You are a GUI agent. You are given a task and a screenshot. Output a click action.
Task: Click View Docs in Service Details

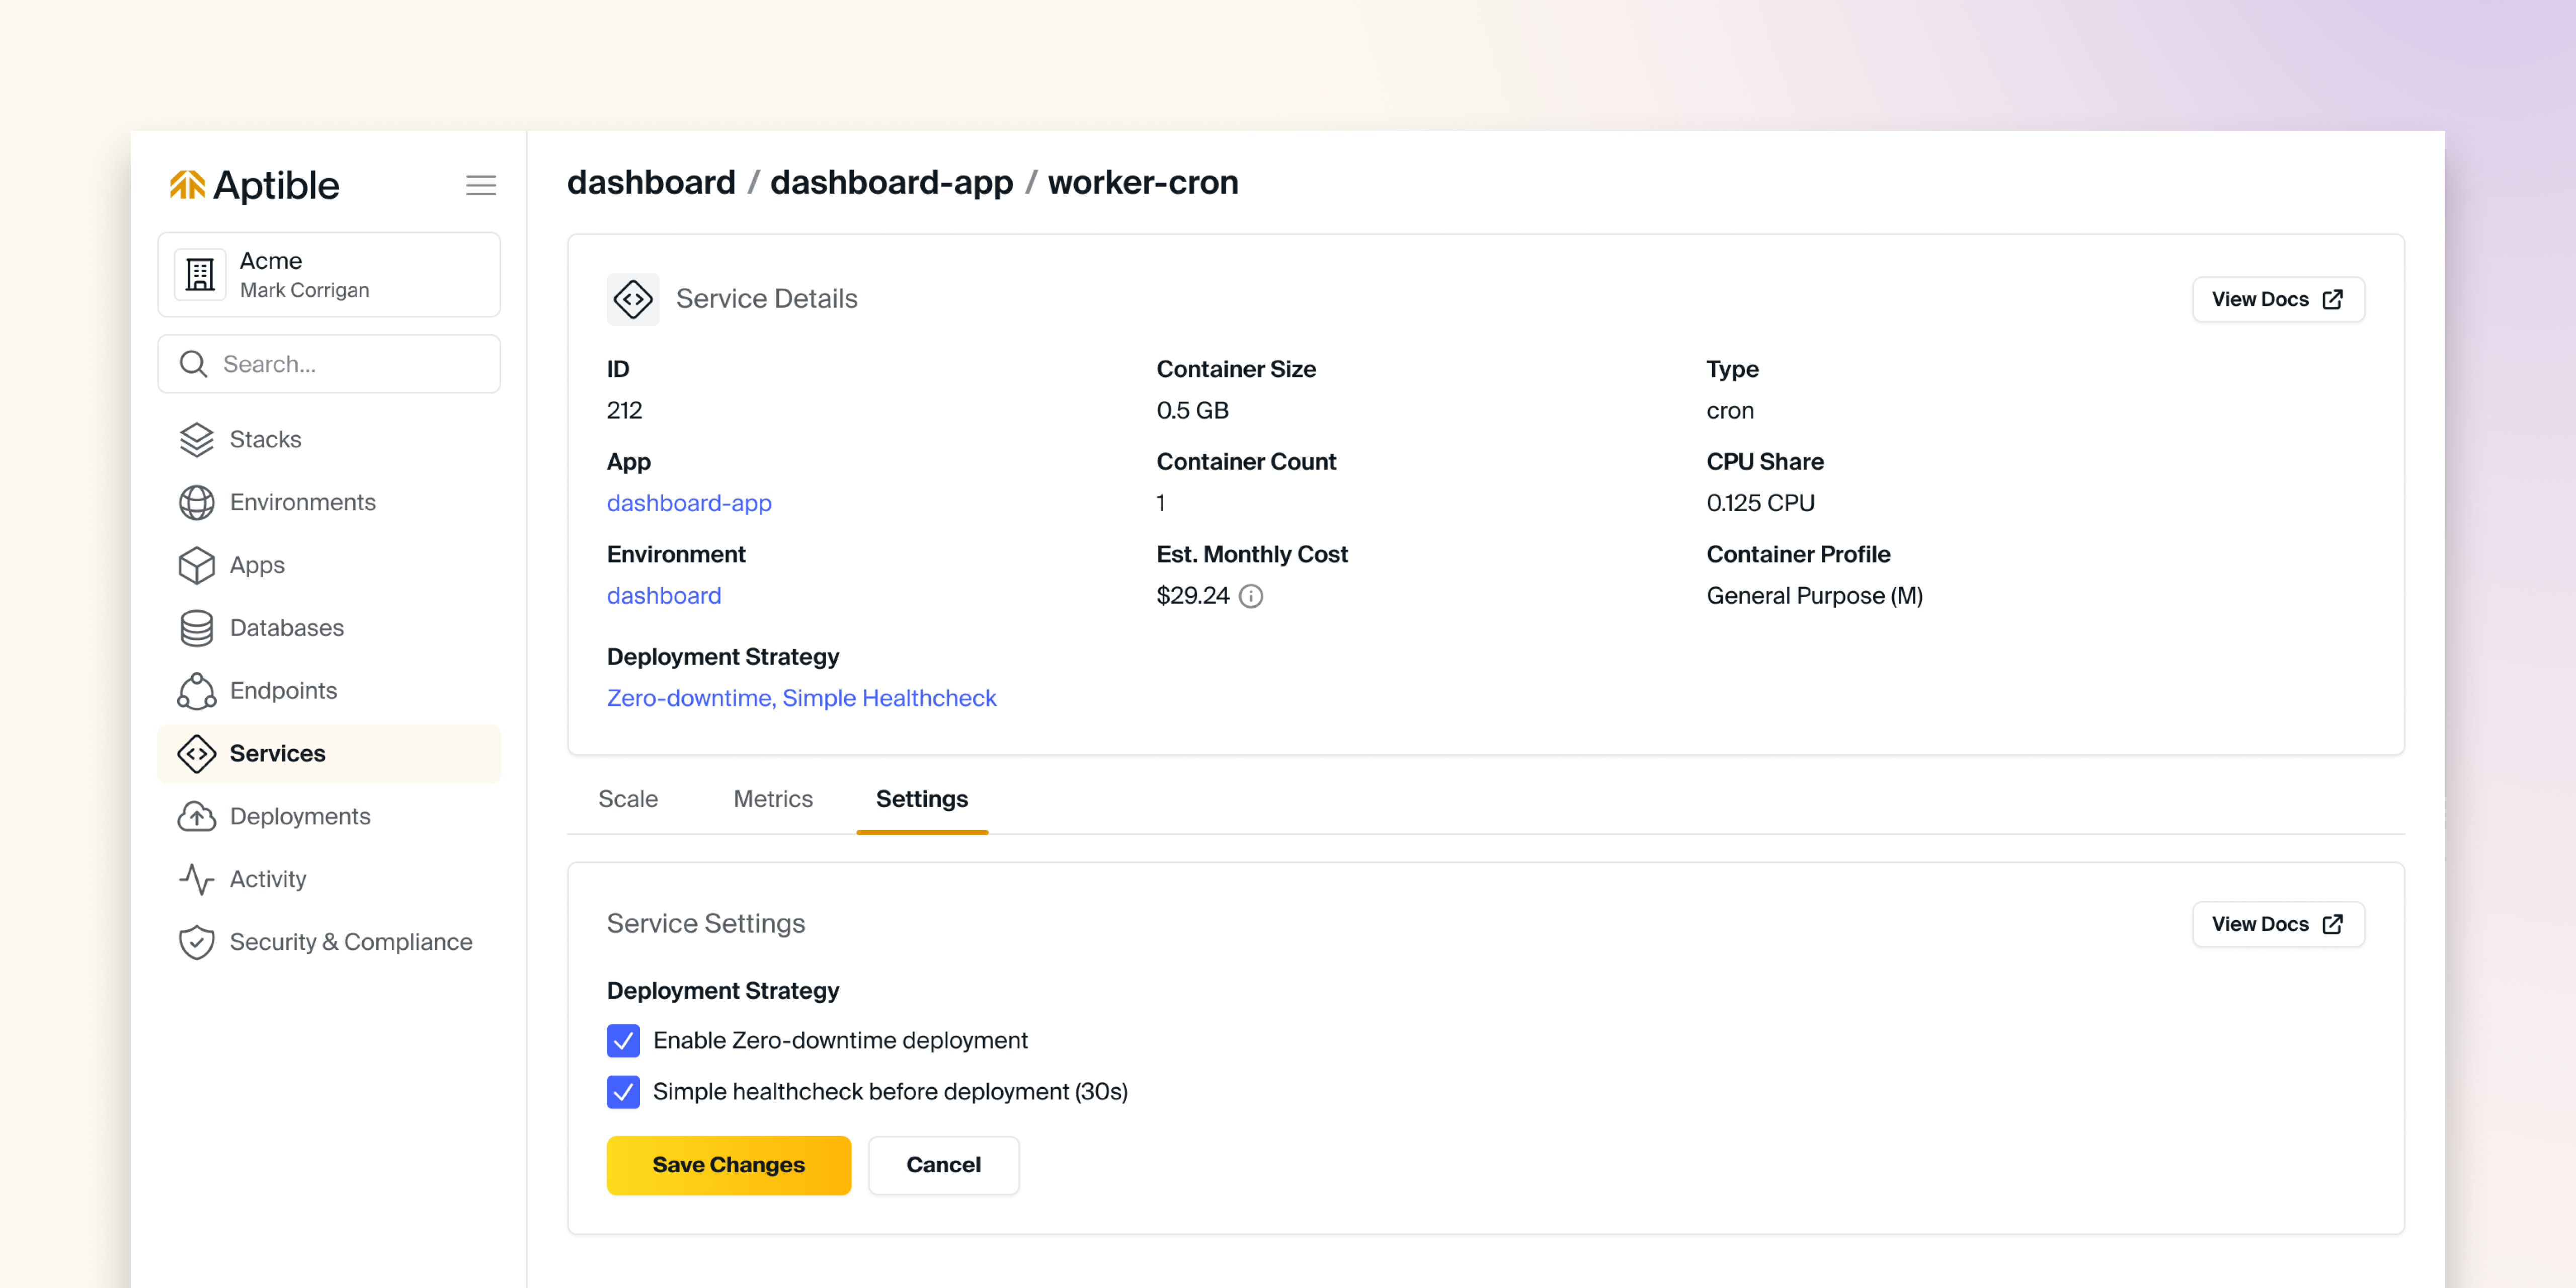(x=2276, y=299)
